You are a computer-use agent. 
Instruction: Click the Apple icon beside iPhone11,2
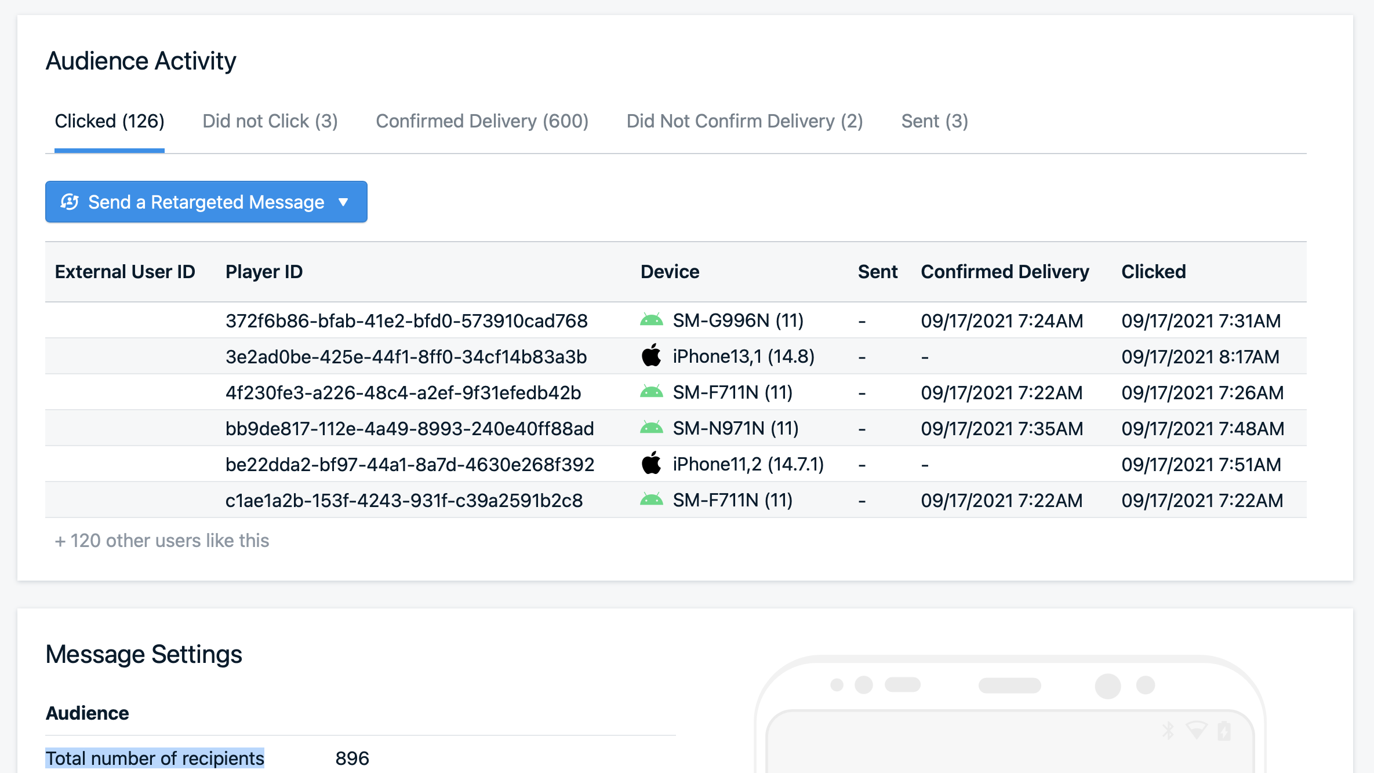[652, 463]
